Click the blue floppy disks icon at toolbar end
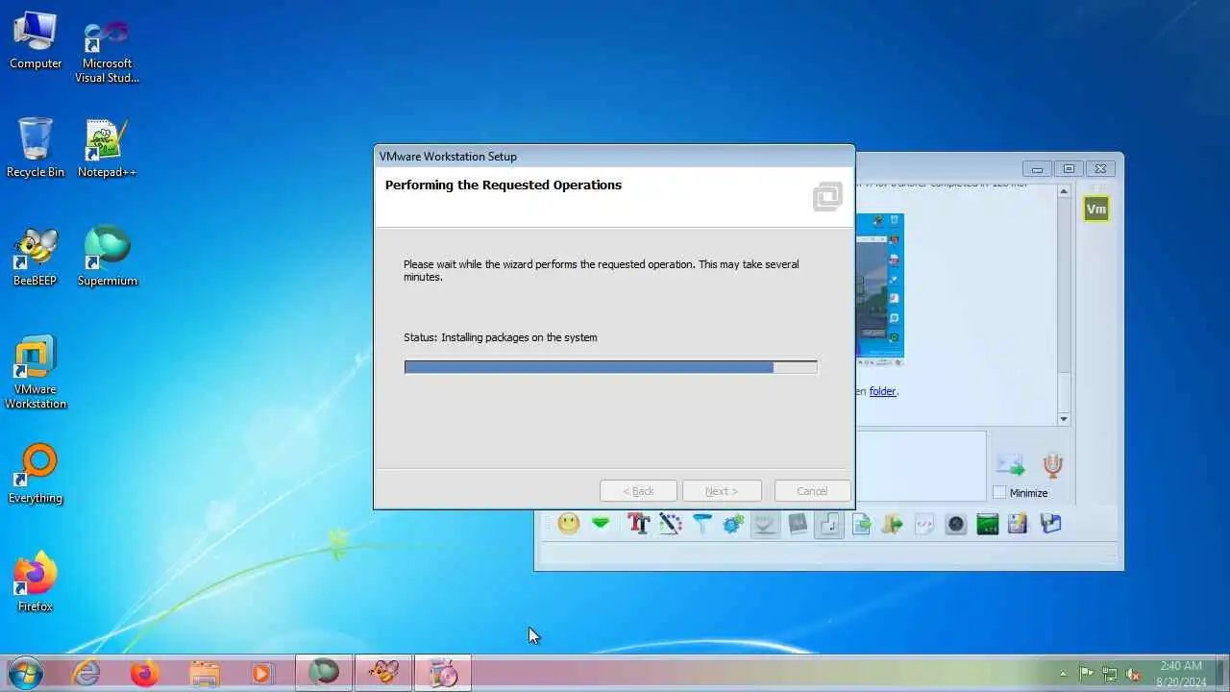This screenshot has height=692, width=1230. 1050,524
